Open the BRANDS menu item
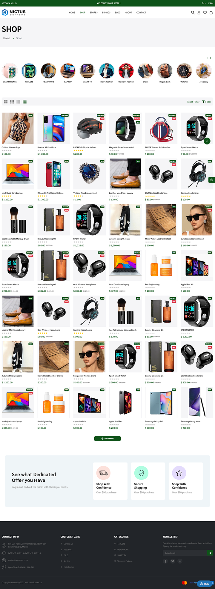Viewport: 215px width, 589px height. tap(106, 13)
